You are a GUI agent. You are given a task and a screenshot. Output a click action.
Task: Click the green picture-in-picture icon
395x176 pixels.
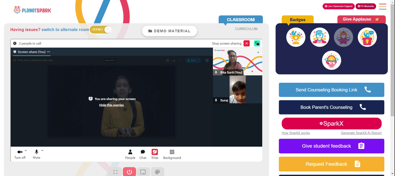coord(257,43)
